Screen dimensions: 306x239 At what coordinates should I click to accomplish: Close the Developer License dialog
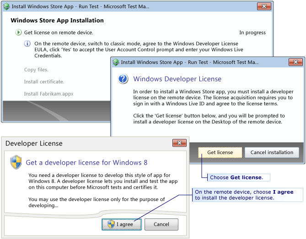[179, 143]
